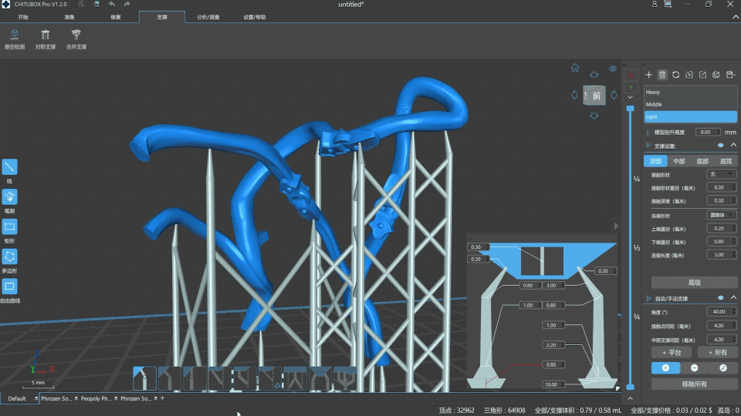Switch to 底部 support settings tab
Screen dimensions: 741x416
(x=702, y=161)
